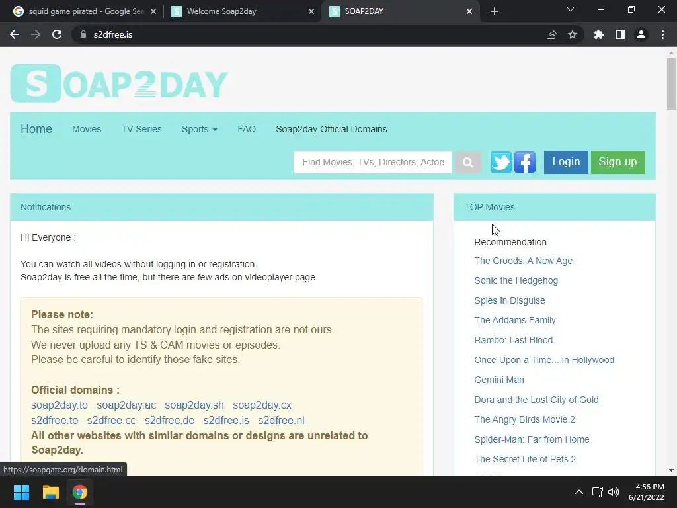Open the network tray icon
This screenshot has width=677, height=508.
[598, 492]
